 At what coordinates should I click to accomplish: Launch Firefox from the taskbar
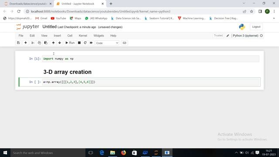point(123,153)
